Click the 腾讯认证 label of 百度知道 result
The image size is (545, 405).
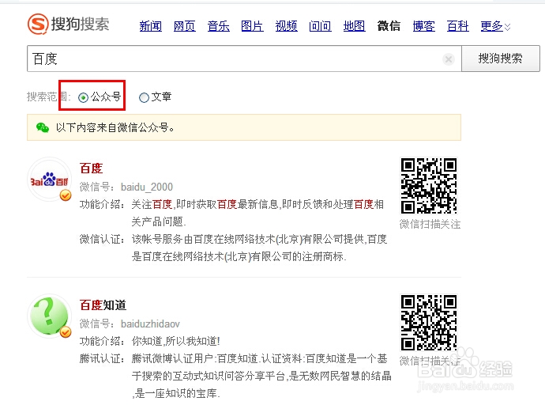(102, 358)
